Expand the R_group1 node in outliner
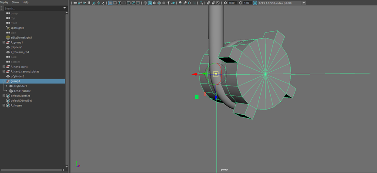This screenshot has height=173, width=377. point(3,43)
